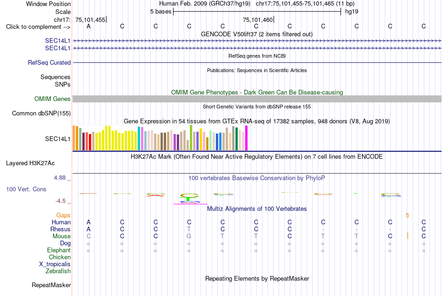
Task: Click 'Short Genetic Variants from dbSNP release 155'
Action: click(x=257, y=107)
